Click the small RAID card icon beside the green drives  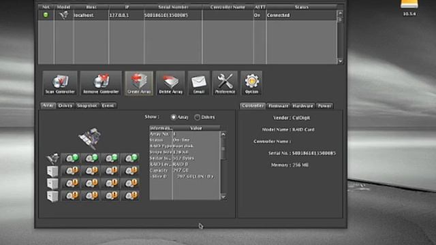pyautogui.click(x=52, y=159)
